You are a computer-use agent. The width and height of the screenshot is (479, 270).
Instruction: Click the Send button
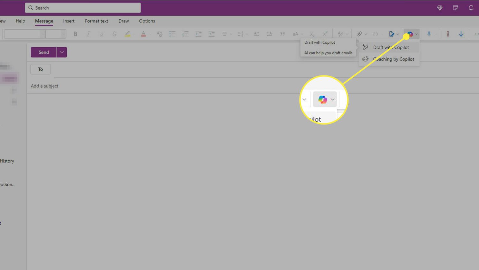tap(44, 52)
